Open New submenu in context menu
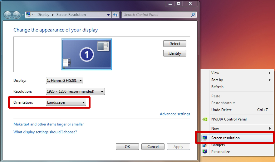Screen dimensions: 275x162 pos(238,129)
